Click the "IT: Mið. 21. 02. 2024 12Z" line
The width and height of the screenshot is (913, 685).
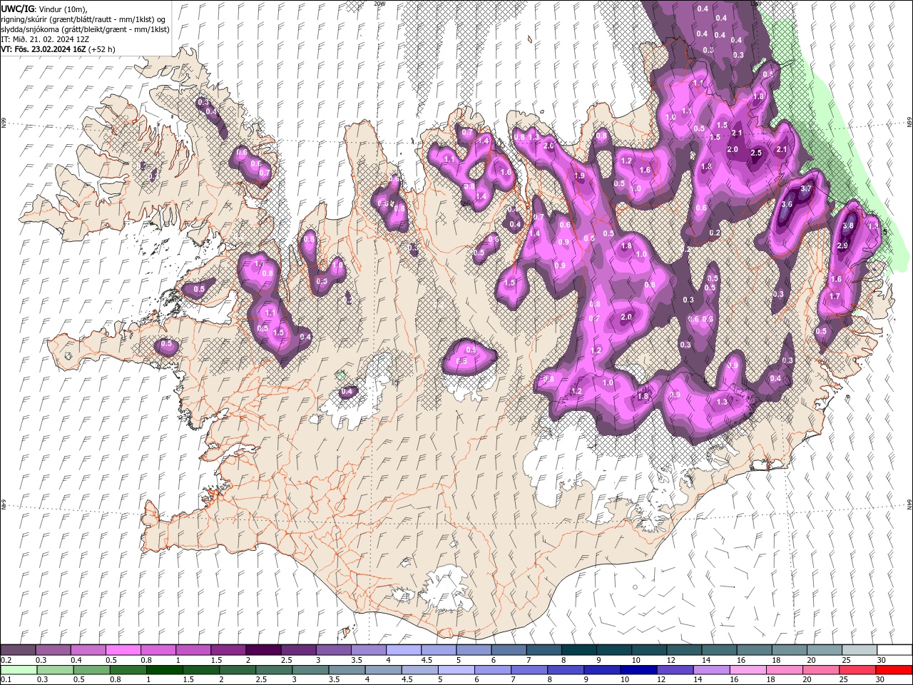click(x=45, y=39)
